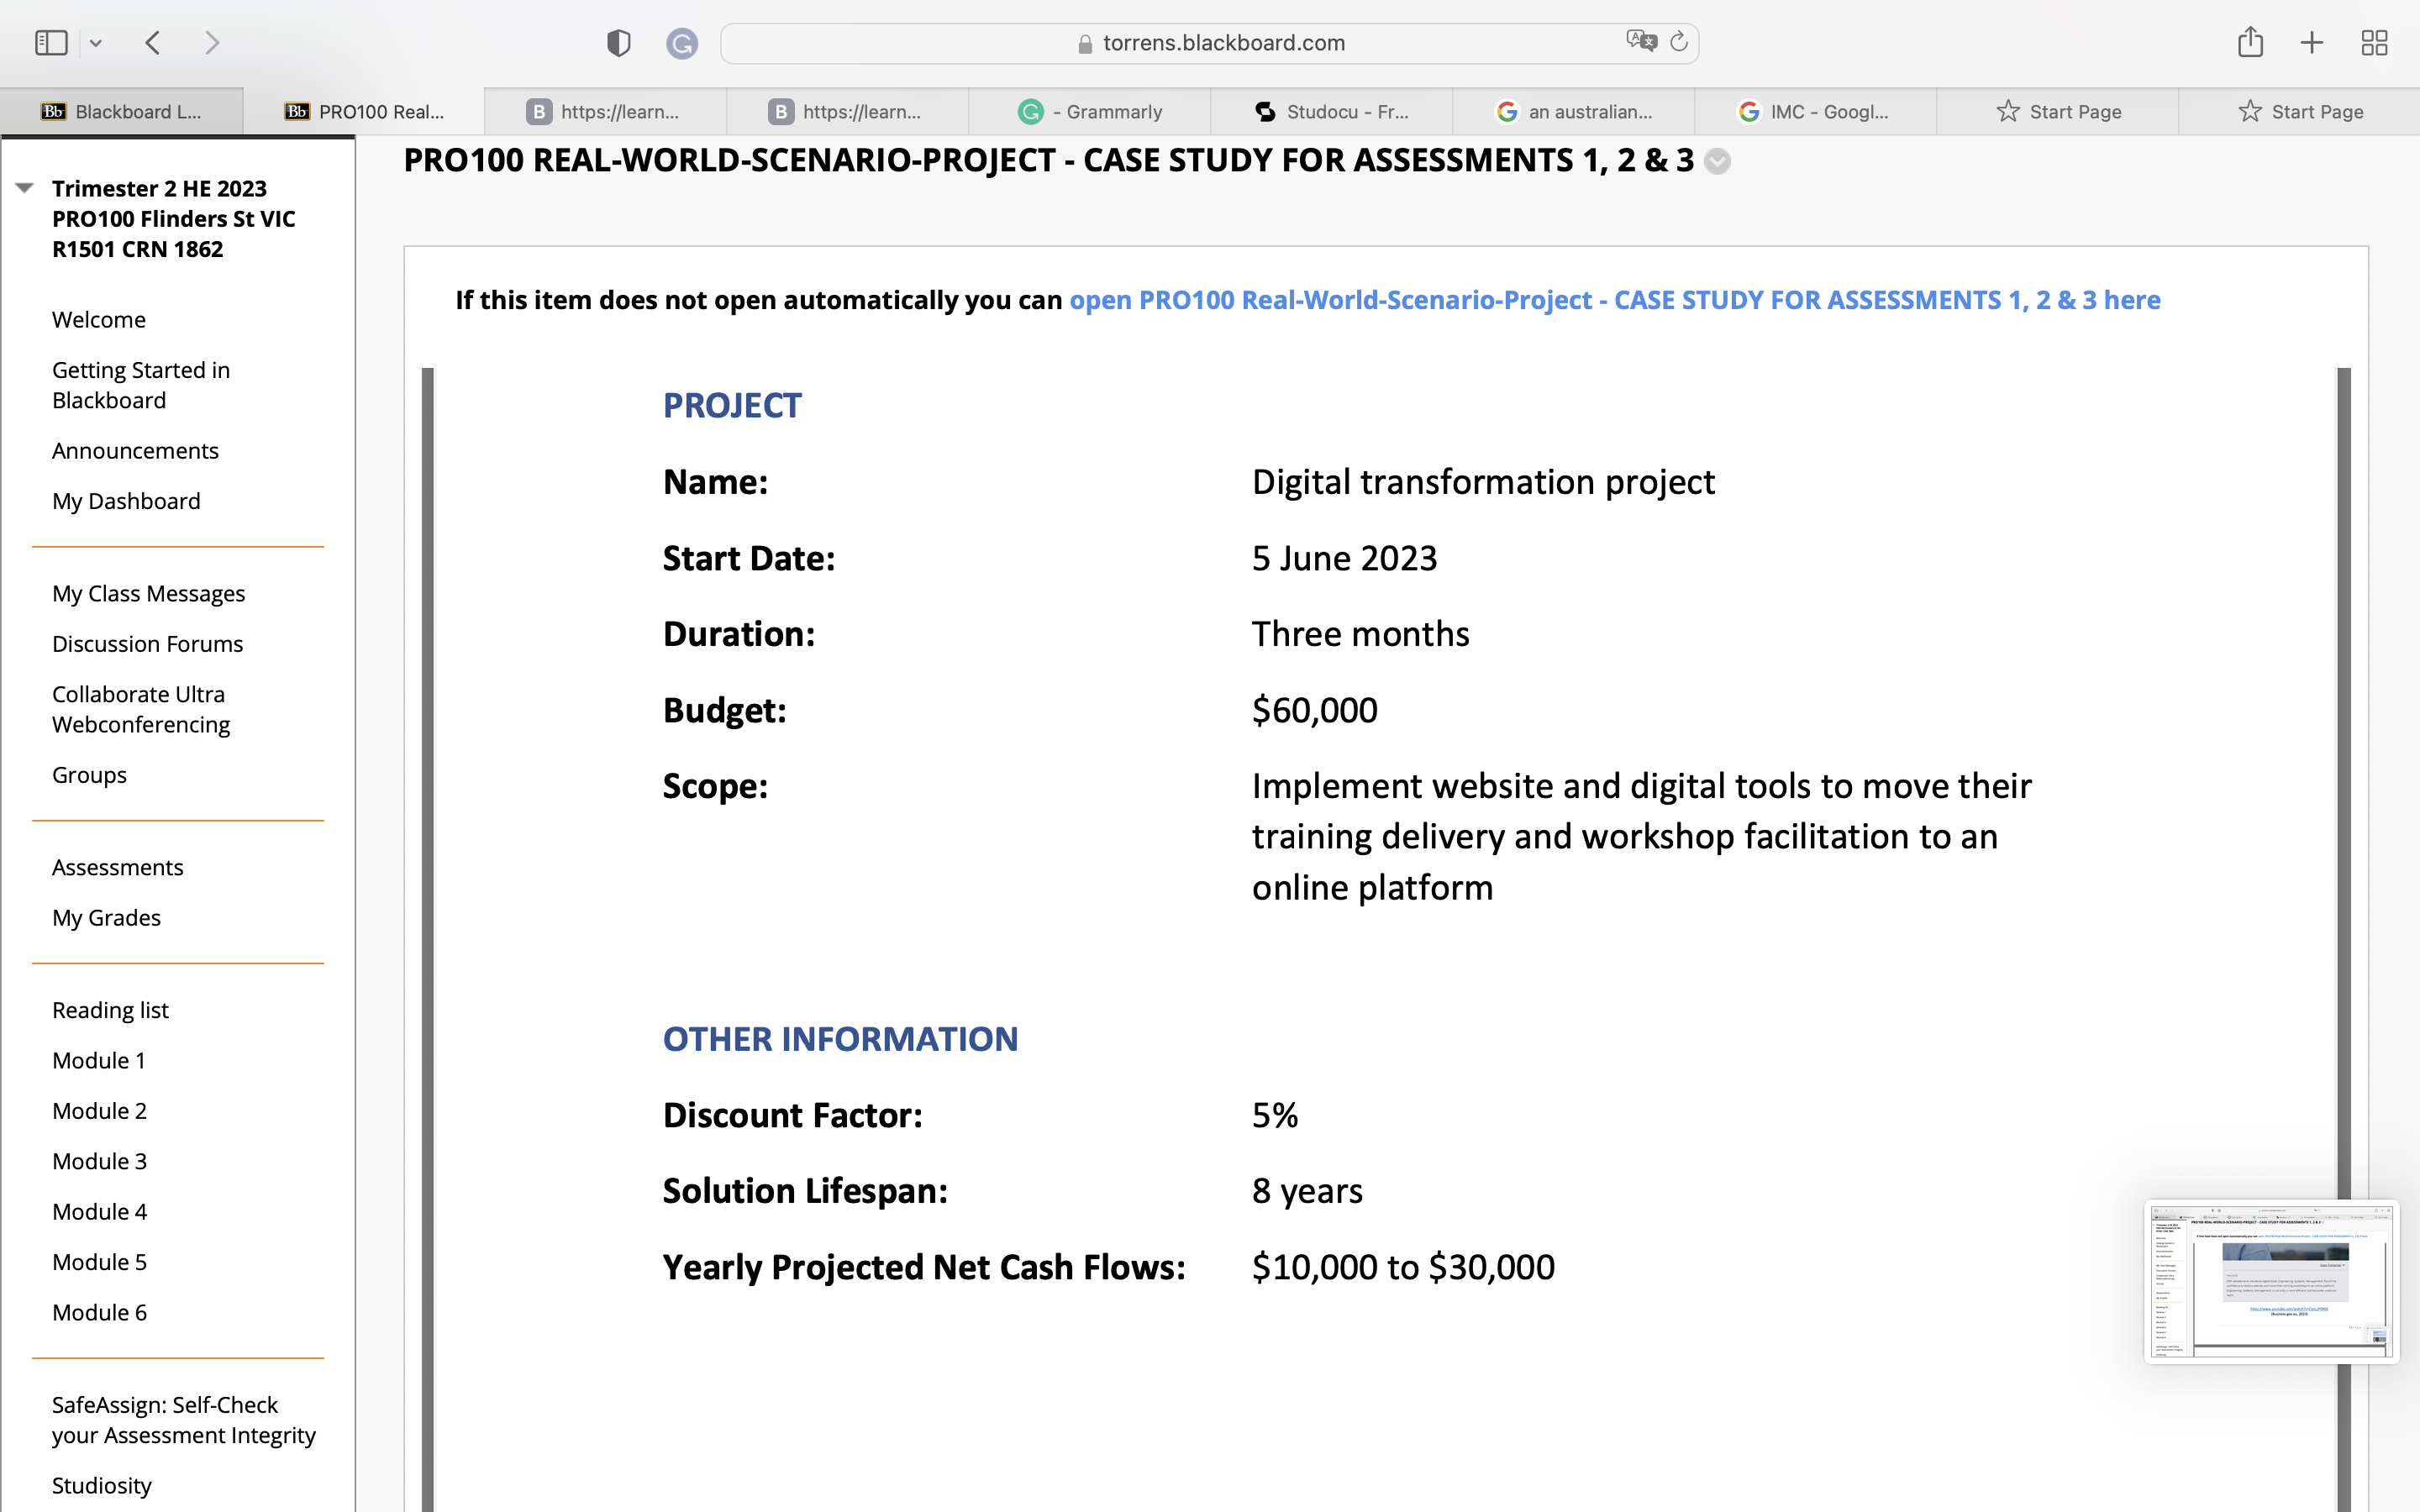Click the Norton security shield icon
The image size is (2420, 1512).
coord(620,42)
